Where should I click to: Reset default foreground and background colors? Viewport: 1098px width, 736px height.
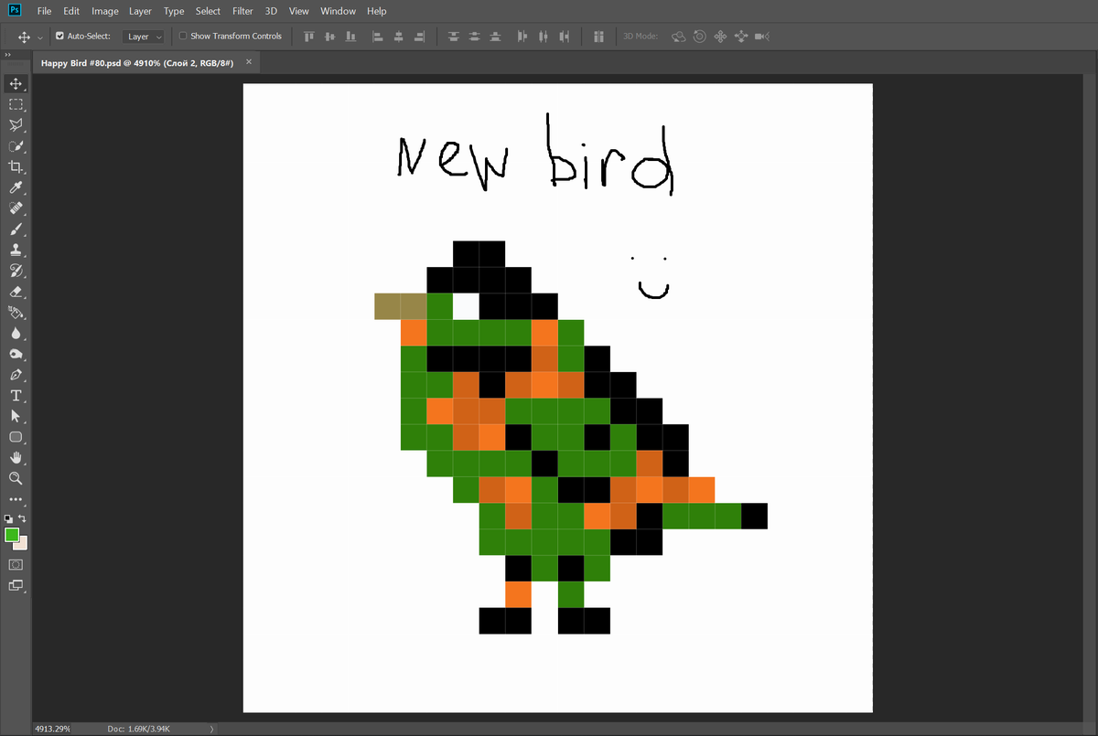[x=8, y=518]
